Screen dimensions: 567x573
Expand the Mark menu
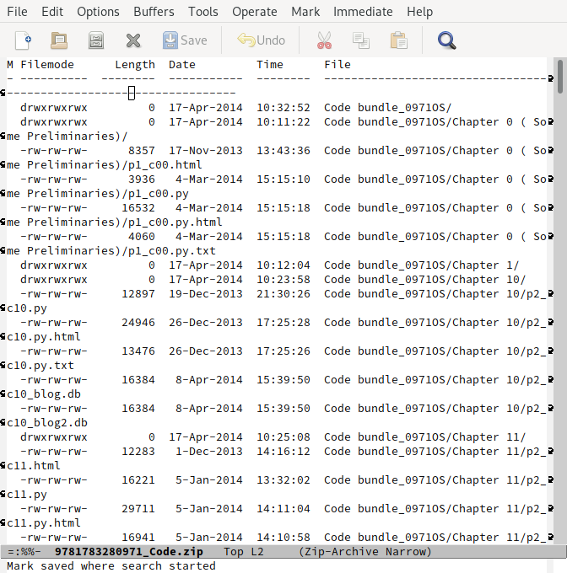[x=305, y=12]
